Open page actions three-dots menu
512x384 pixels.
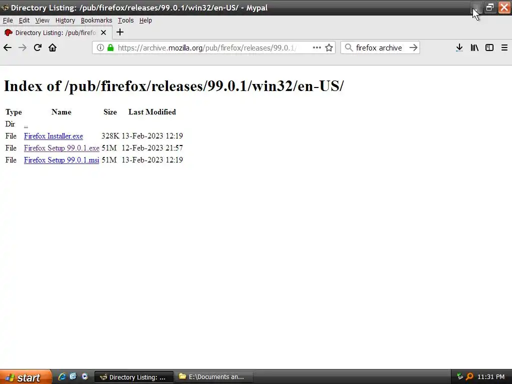point(316,47)
